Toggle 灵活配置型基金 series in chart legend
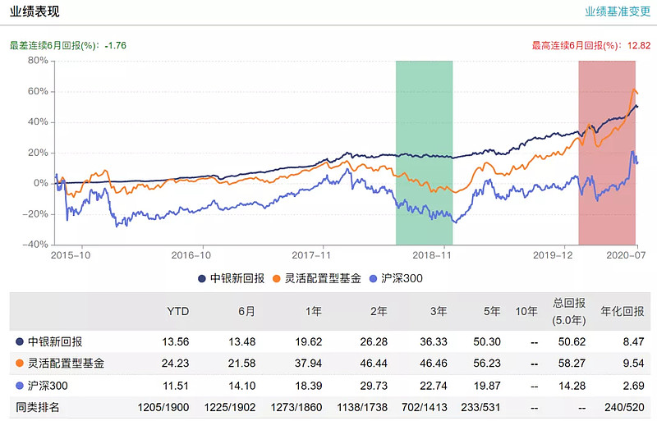This screenshot has height=421, width=657. coord(317,278)
